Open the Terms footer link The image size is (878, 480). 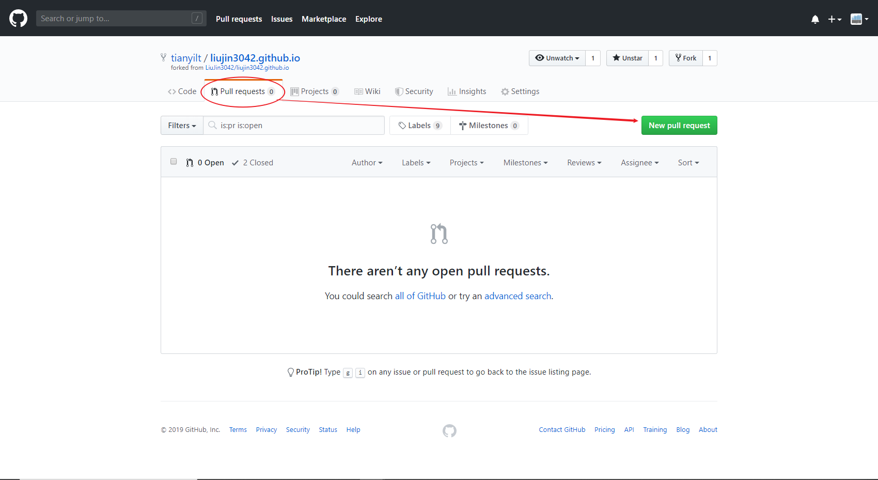[x=238, y=430]
